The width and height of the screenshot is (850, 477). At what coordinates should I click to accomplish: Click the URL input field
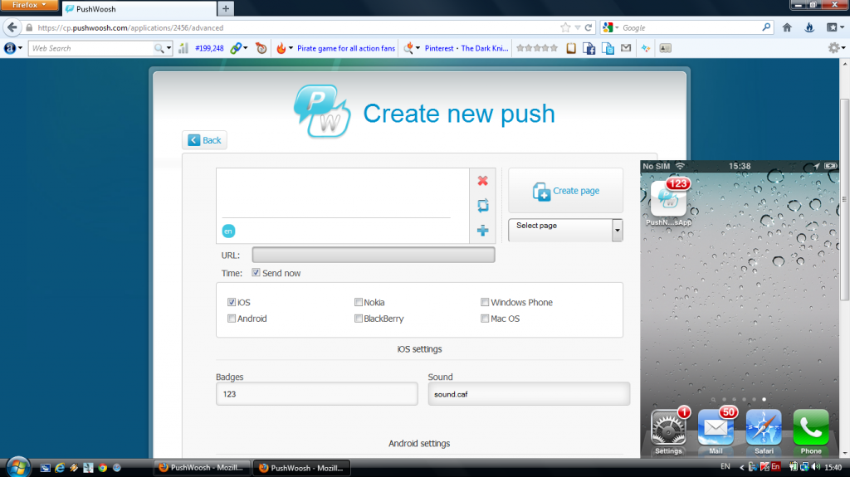click(x=374, y=255)
